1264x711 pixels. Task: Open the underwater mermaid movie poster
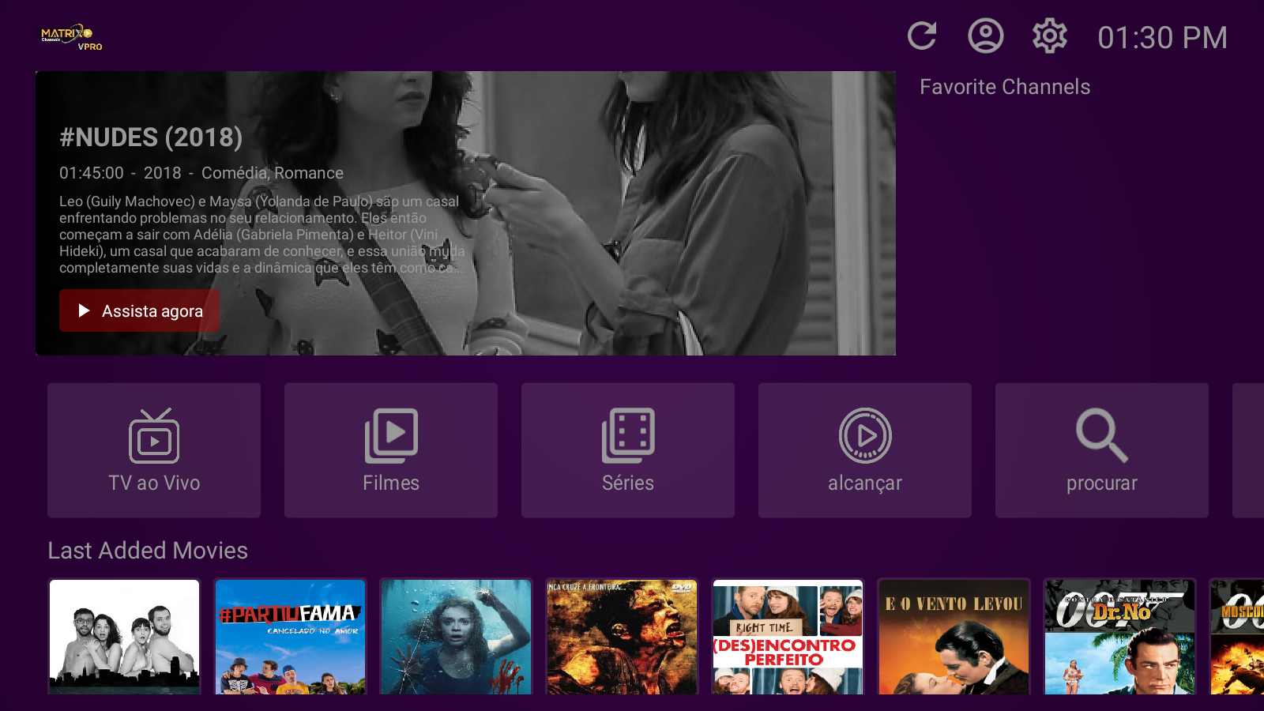pos(456,637)
